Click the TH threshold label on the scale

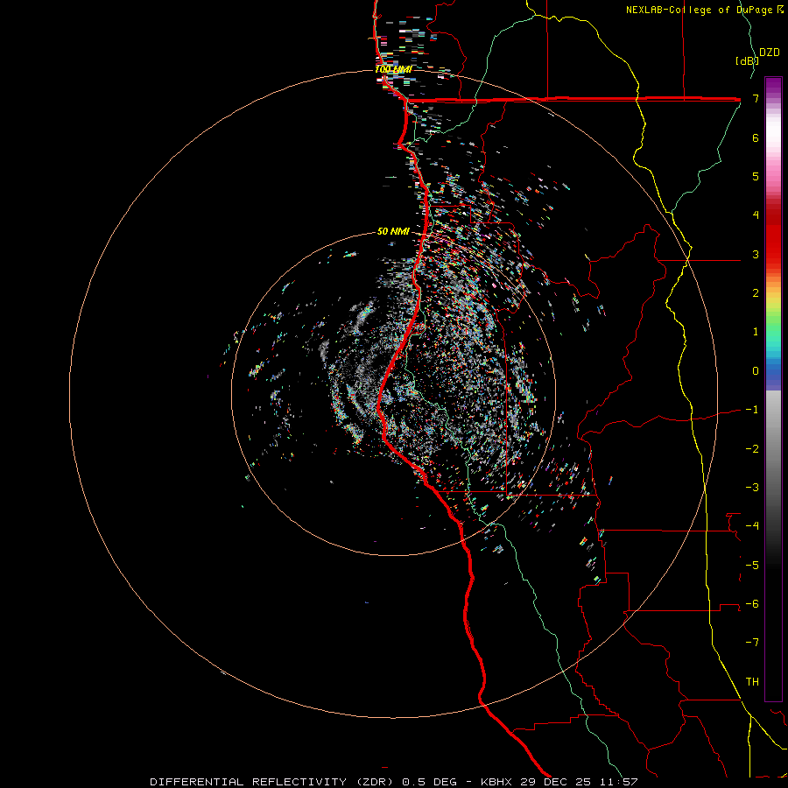pos(752,682)
